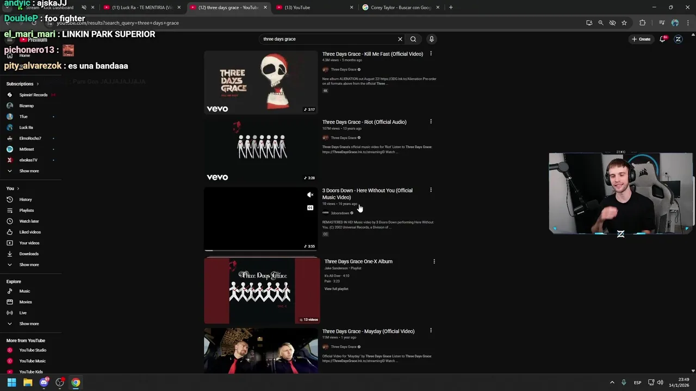This screenshot has width=696, height=391.
Task: Open 'Three Days Grace - Mayday' title link
Action: pos(368,331)
